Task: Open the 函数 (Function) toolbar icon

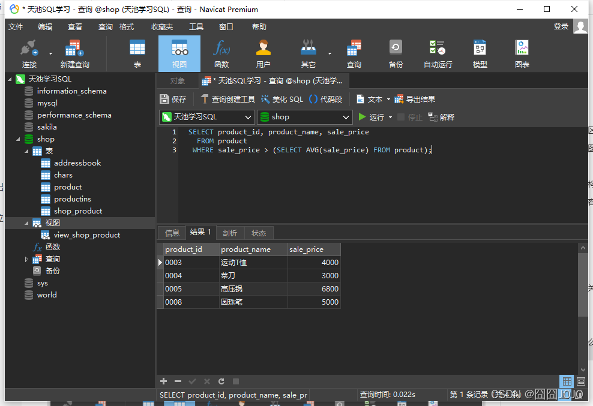Action: click(x=221, y=54)
